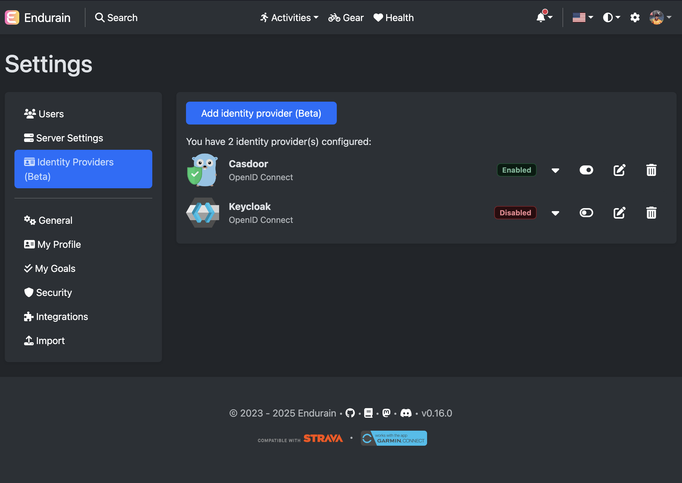The width and height of the screenshot is (682, 483).
Task: Expand the Casdoor provider details
Action: point(555,170)
